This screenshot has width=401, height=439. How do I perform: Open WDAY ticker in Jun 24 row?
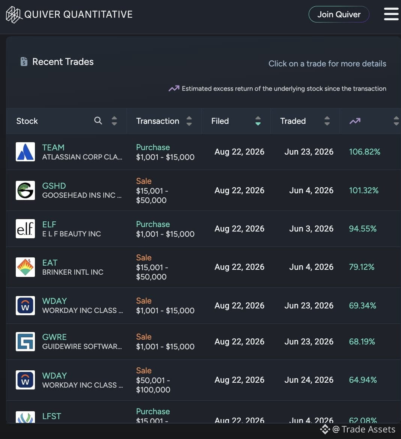[55, 376]
